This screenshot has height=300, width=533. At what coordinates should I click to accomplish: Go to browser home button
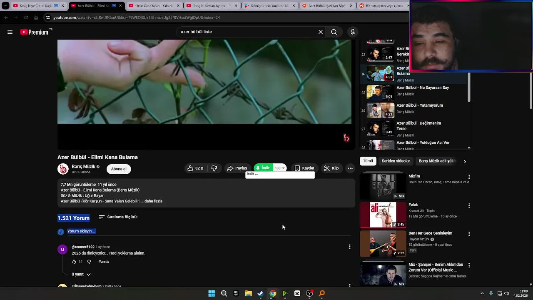(x=36, y=17)
